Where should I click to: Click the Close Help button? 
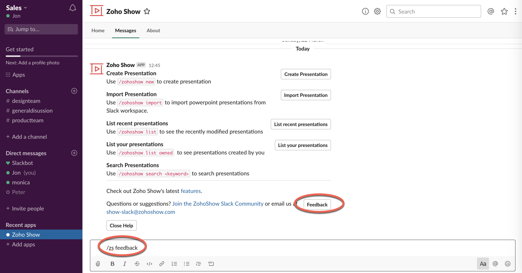click(121, 226)
